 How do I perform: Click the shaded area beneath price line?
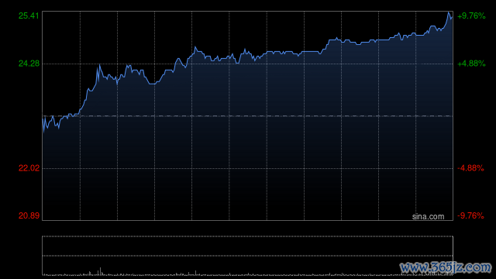(x=248, y=143)
